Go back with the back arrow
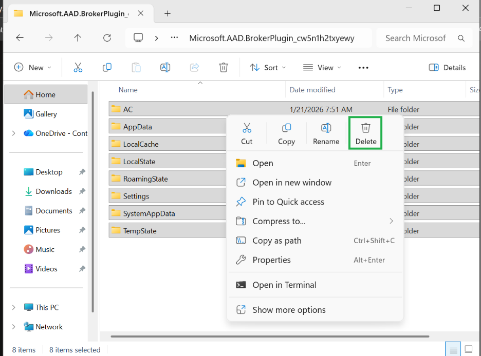This screenshot has height=356, width=481. tap(20, 38)
